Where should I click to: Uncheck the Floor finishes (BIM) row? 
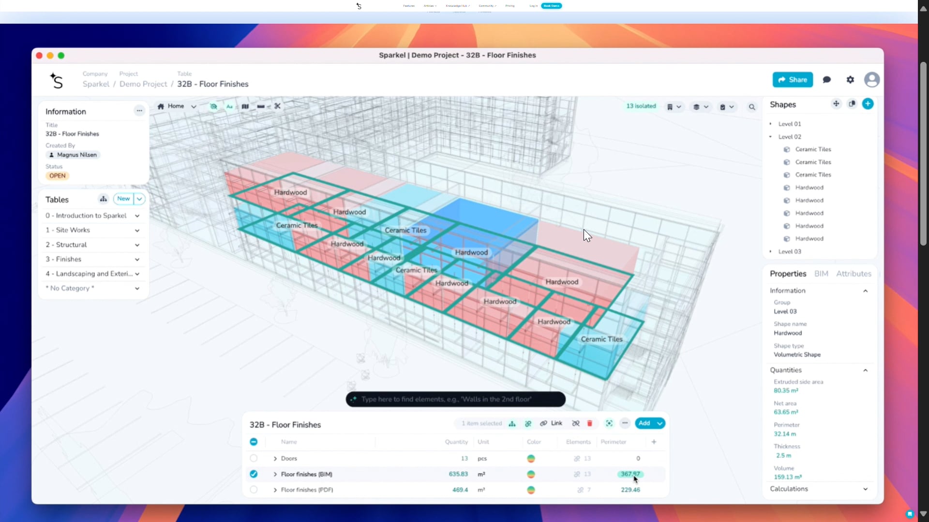[x=254, y=474]
